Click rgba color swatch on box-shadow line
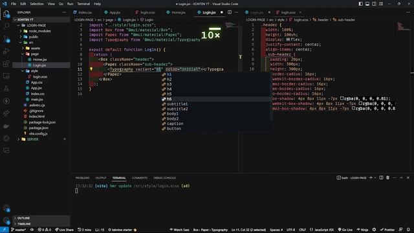This screenshot has height=233, width=414. [342, 98]
